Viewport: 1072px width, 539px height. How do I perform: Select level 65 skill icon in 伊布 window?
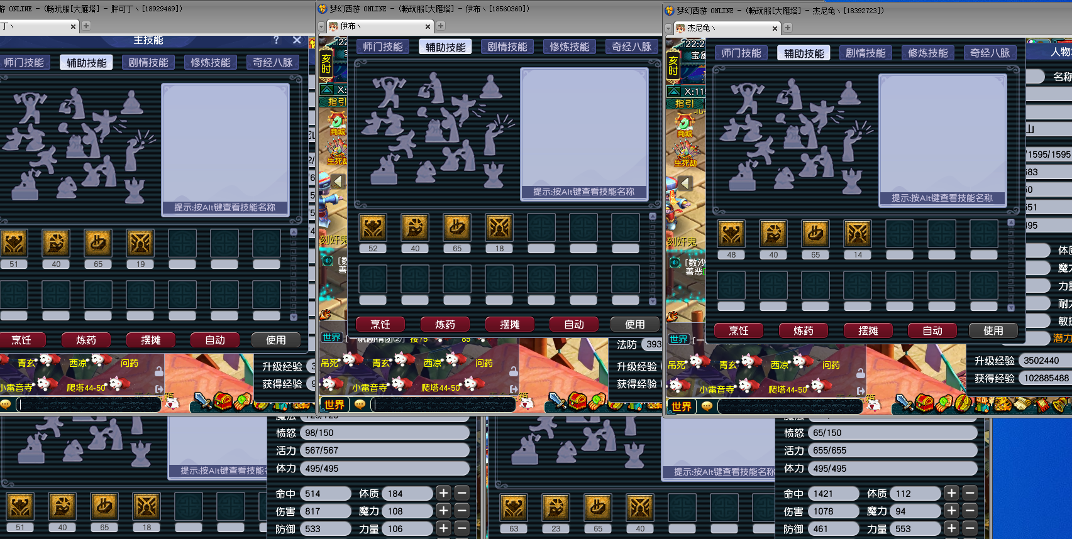pyautogui.click(x=457, y=227)
